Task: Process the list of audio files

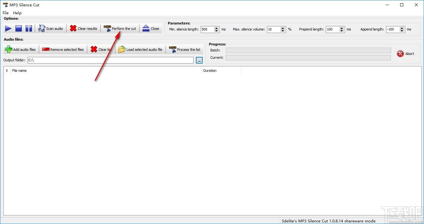Action: tap(185, 50)
